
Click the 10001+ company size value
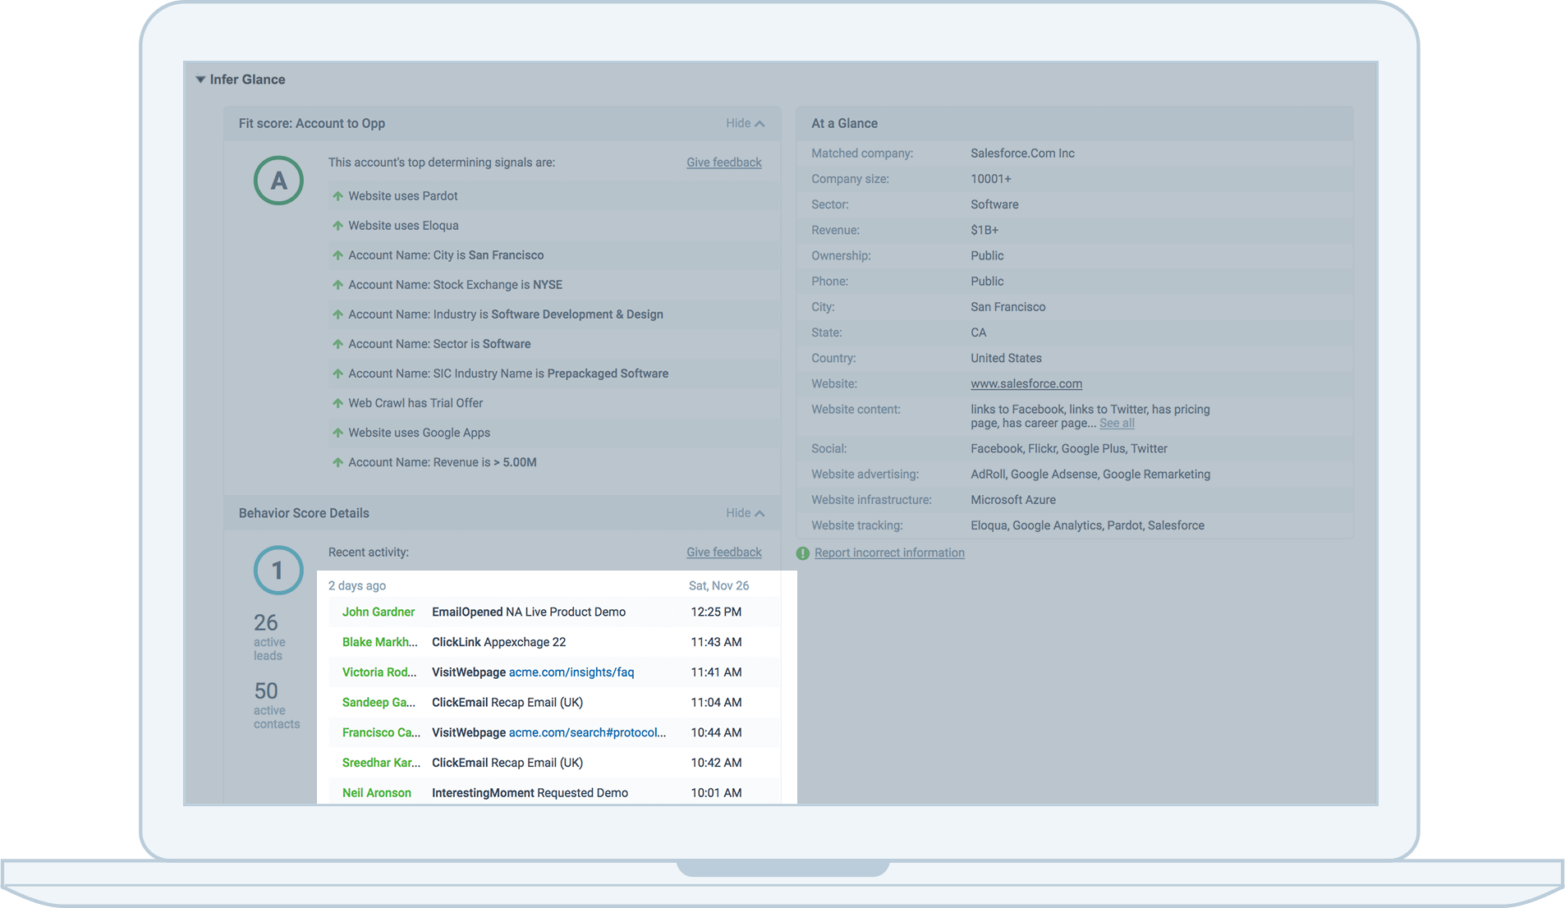click(x=991, y=179)
